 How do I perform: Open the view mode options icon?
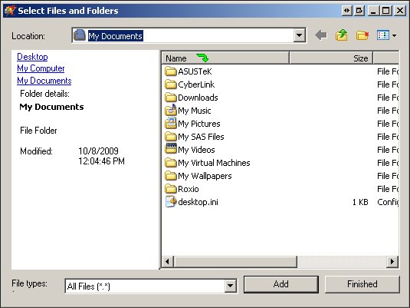pos(386,35)
